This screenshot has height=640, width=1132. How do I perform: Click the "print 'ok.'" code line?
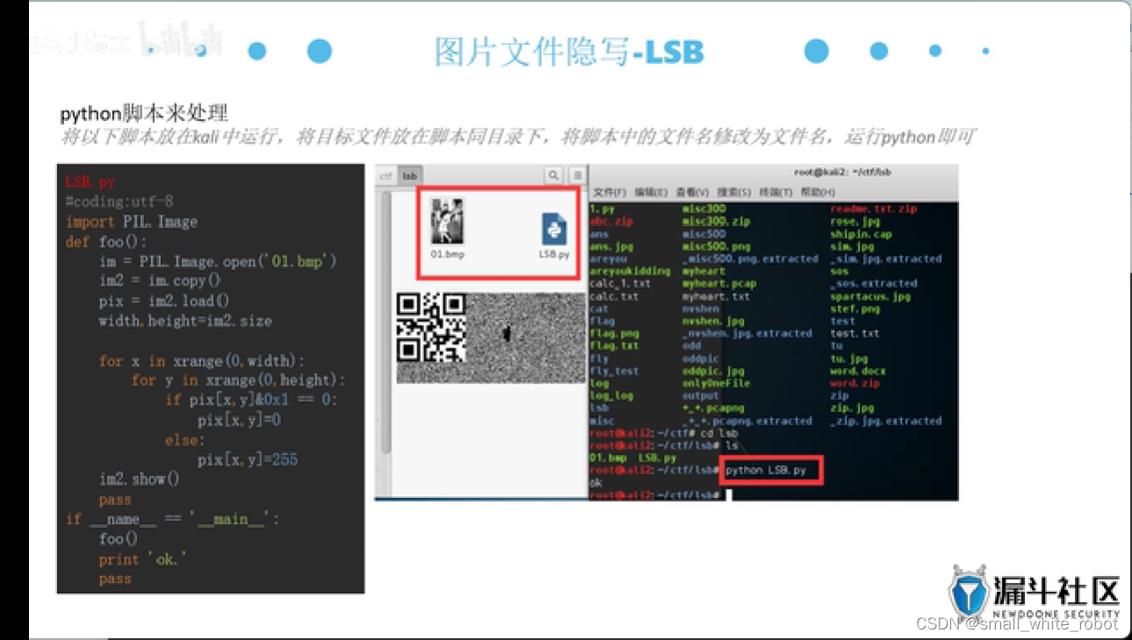(x=142, y=559)
